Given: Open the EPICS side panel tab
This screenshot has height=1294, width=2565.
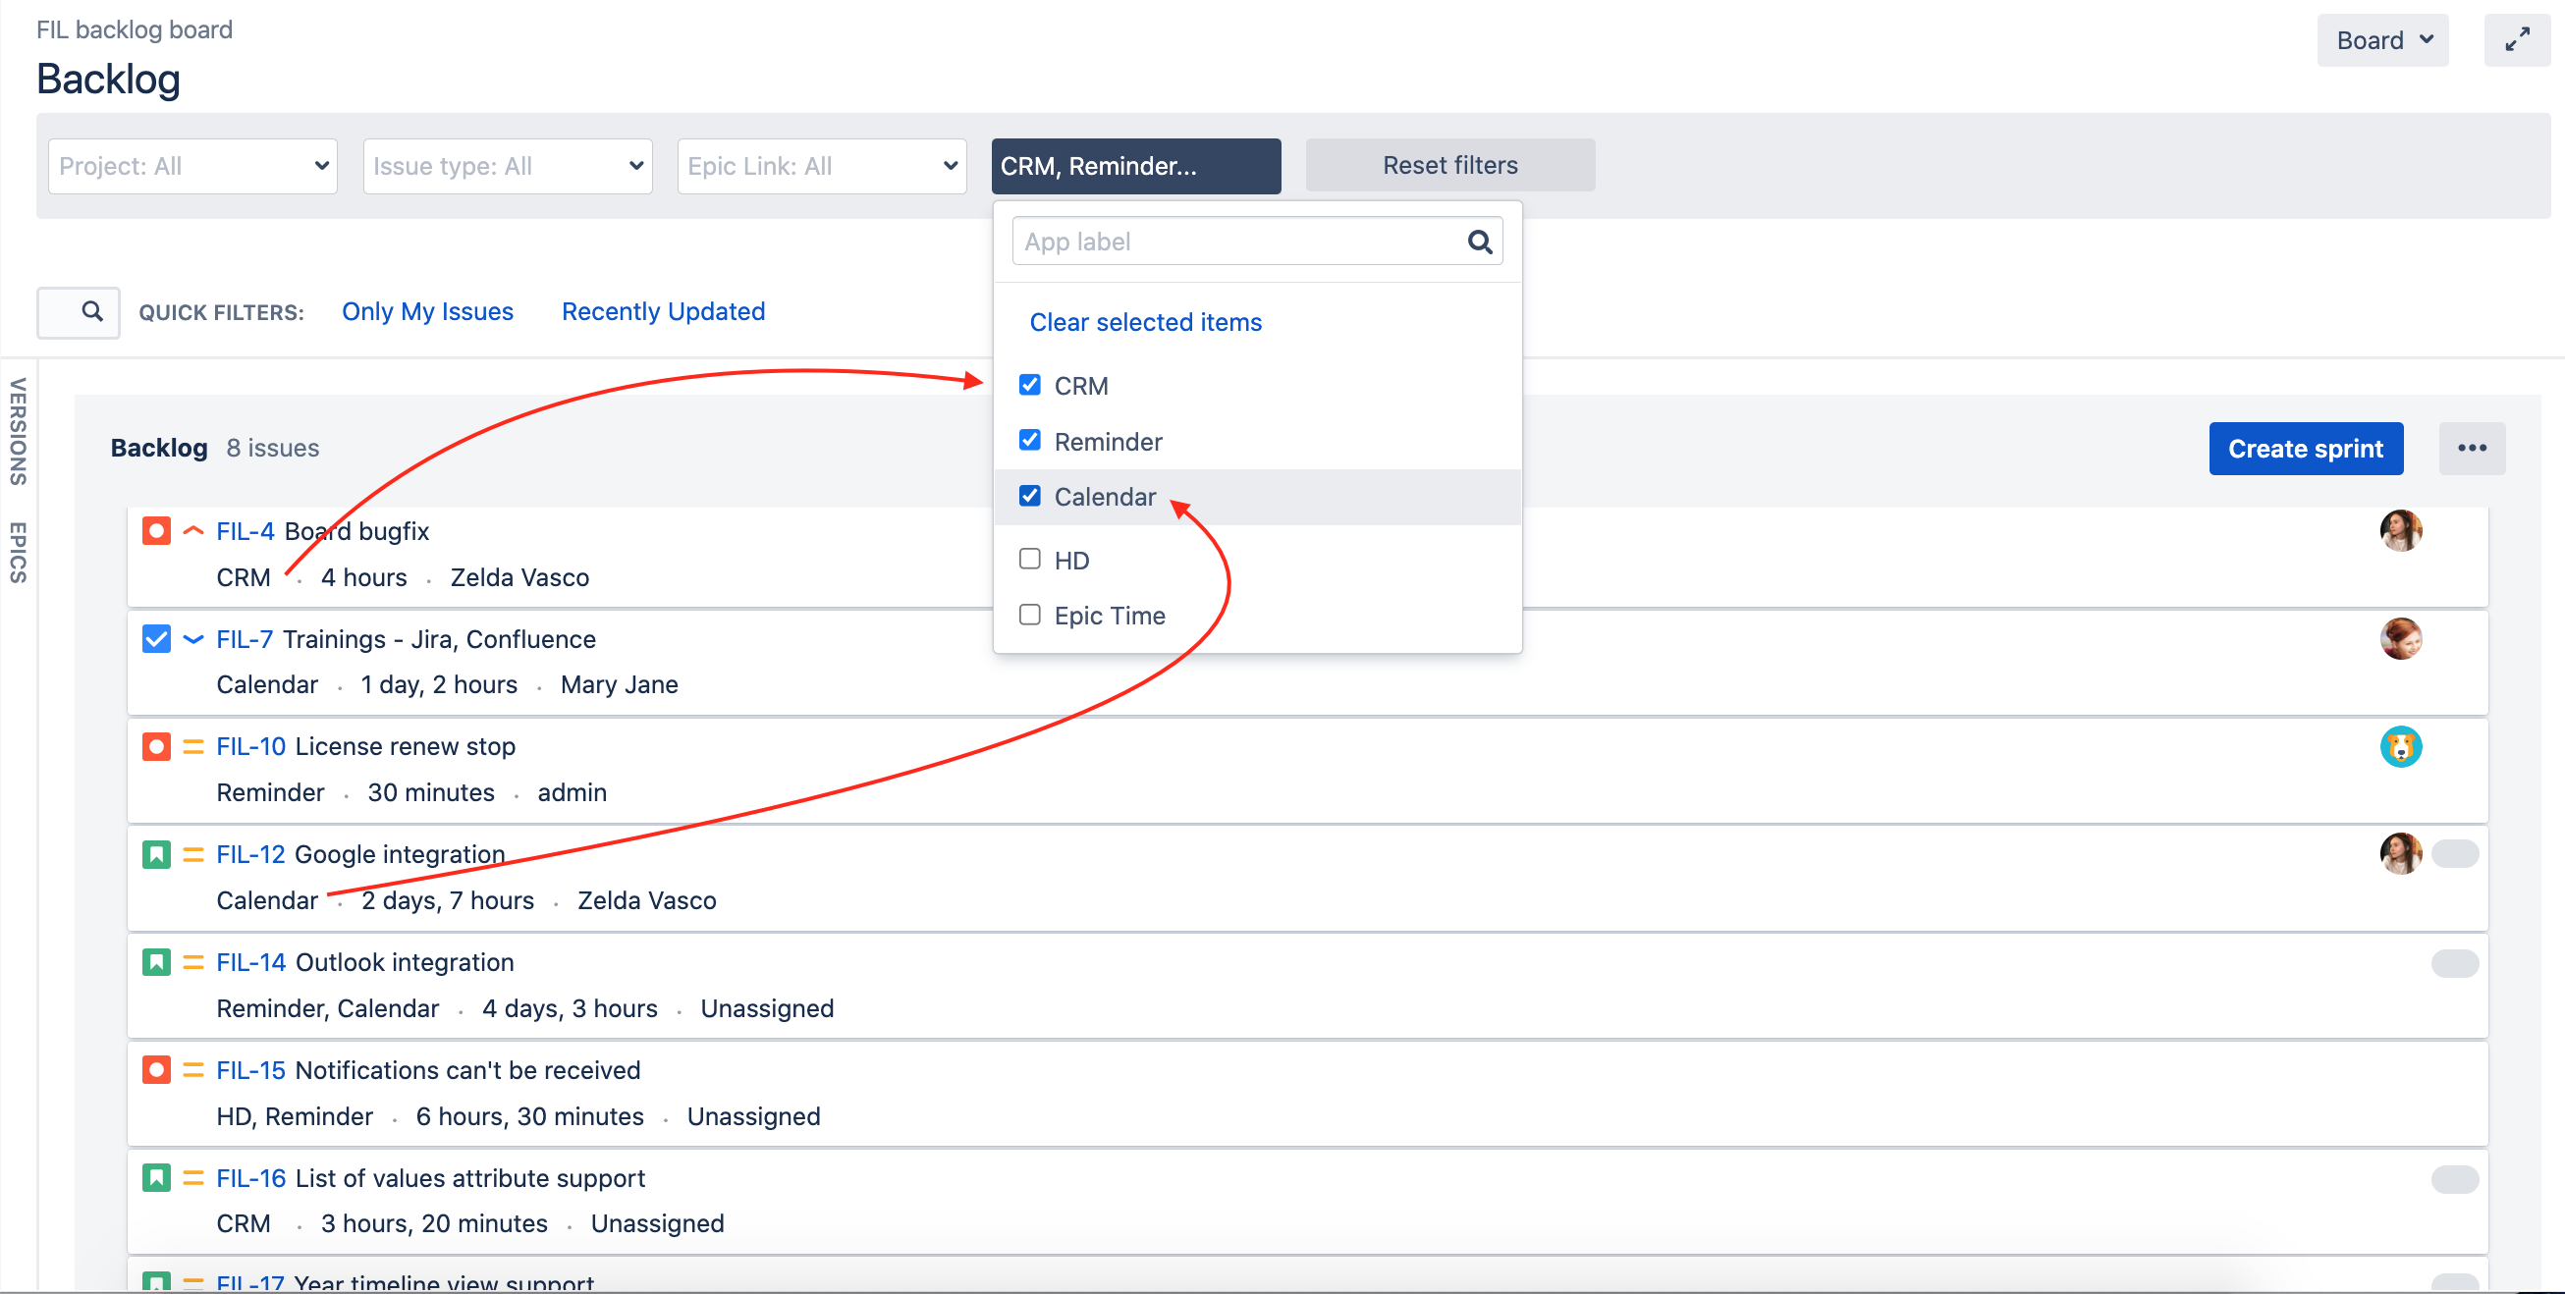Looking at the screenshot, I should tap(18, 552).
